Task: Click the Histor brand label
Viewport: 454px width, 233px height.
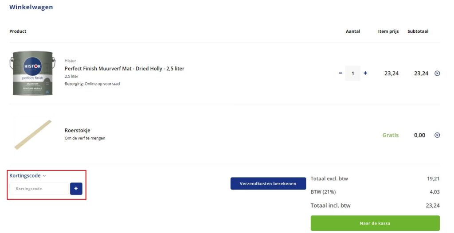Action: click(x=70, y=61)
